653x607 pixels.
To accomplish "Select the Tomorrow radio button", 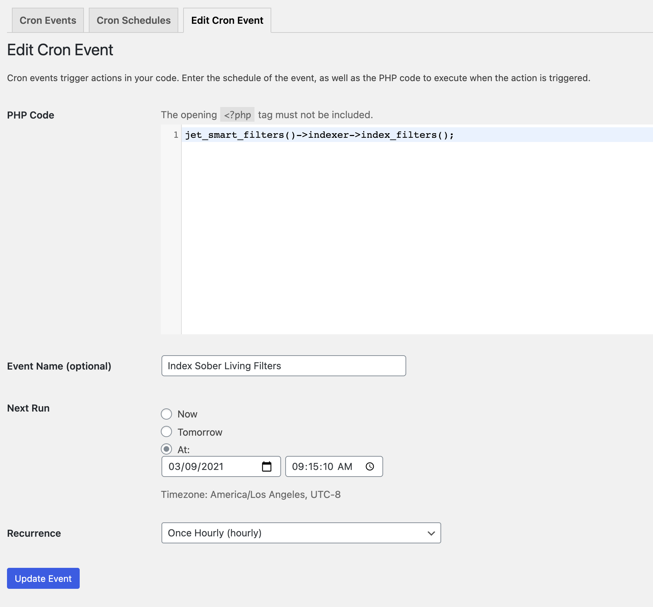I will (x=167, y=432).
